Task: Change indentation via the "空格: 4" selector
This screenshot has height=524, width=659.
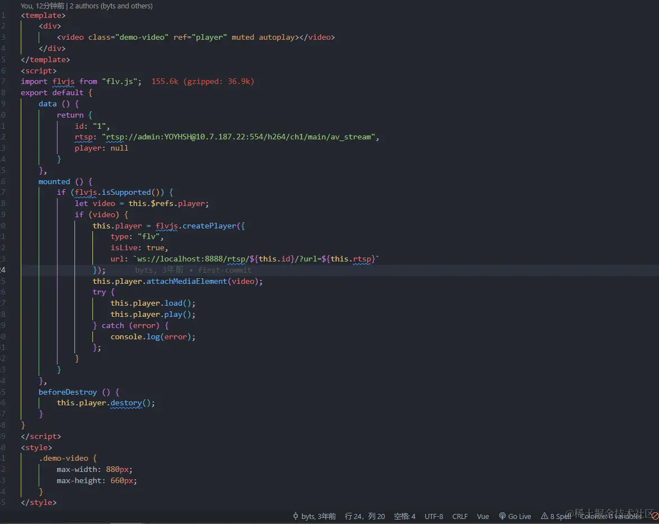Action: [x=404, y=516]
